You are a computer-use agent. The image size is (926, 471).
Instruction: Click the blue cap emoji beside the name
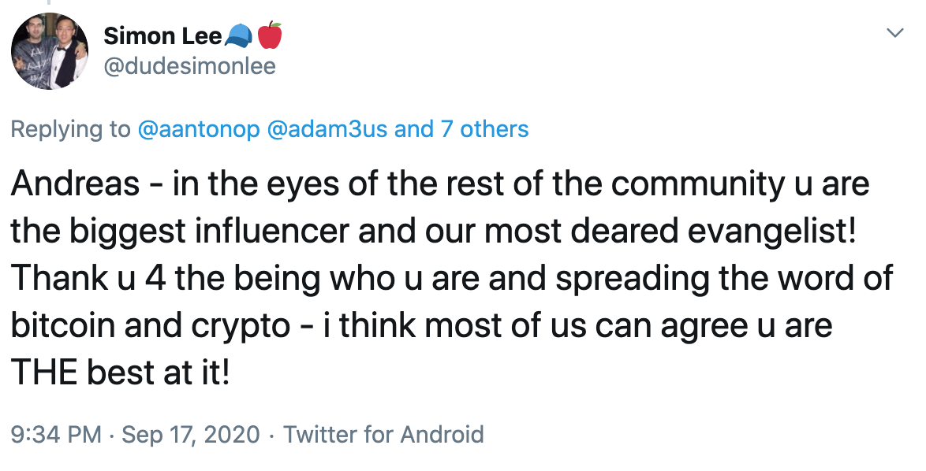pyautogui.click(x=238, y=35)
